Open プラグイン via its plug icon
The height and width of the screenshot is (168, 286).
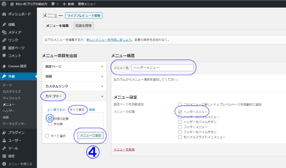4,133
